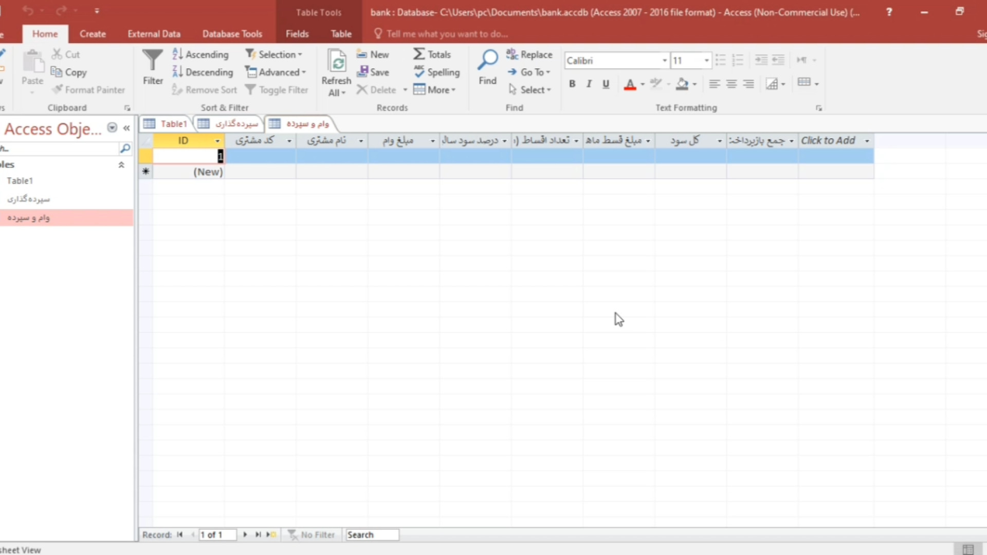This screenshot has width=987, height=555.
Task: Switch to the Create ribbon tab
Action: pyautogui.click(x=93, y=34)
